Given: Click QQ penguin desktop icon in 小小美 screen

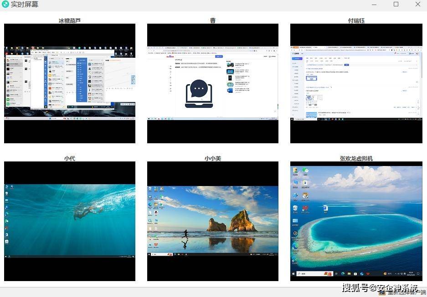Looking at the screenshot, I should coord(156,212).
